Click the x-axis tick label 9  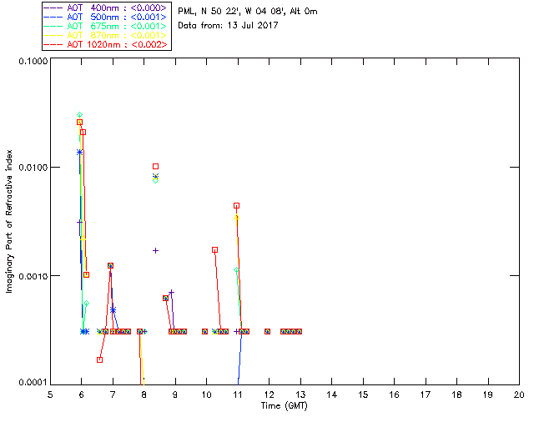[175, 394]
